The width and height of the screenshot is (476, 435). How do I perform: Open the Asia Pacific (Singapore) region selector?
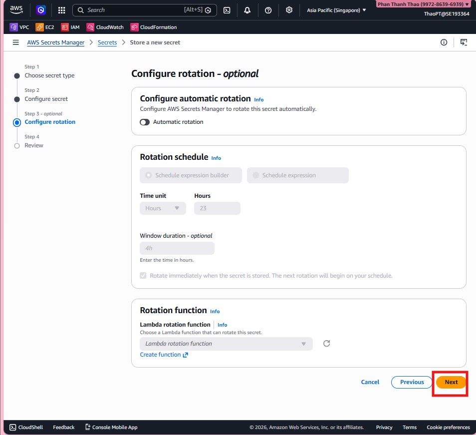point(336,10)
